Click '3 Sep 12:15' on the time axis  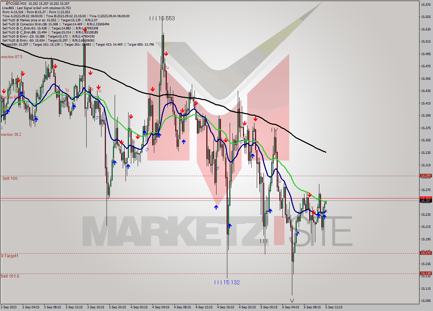click(x=74, y=307)
